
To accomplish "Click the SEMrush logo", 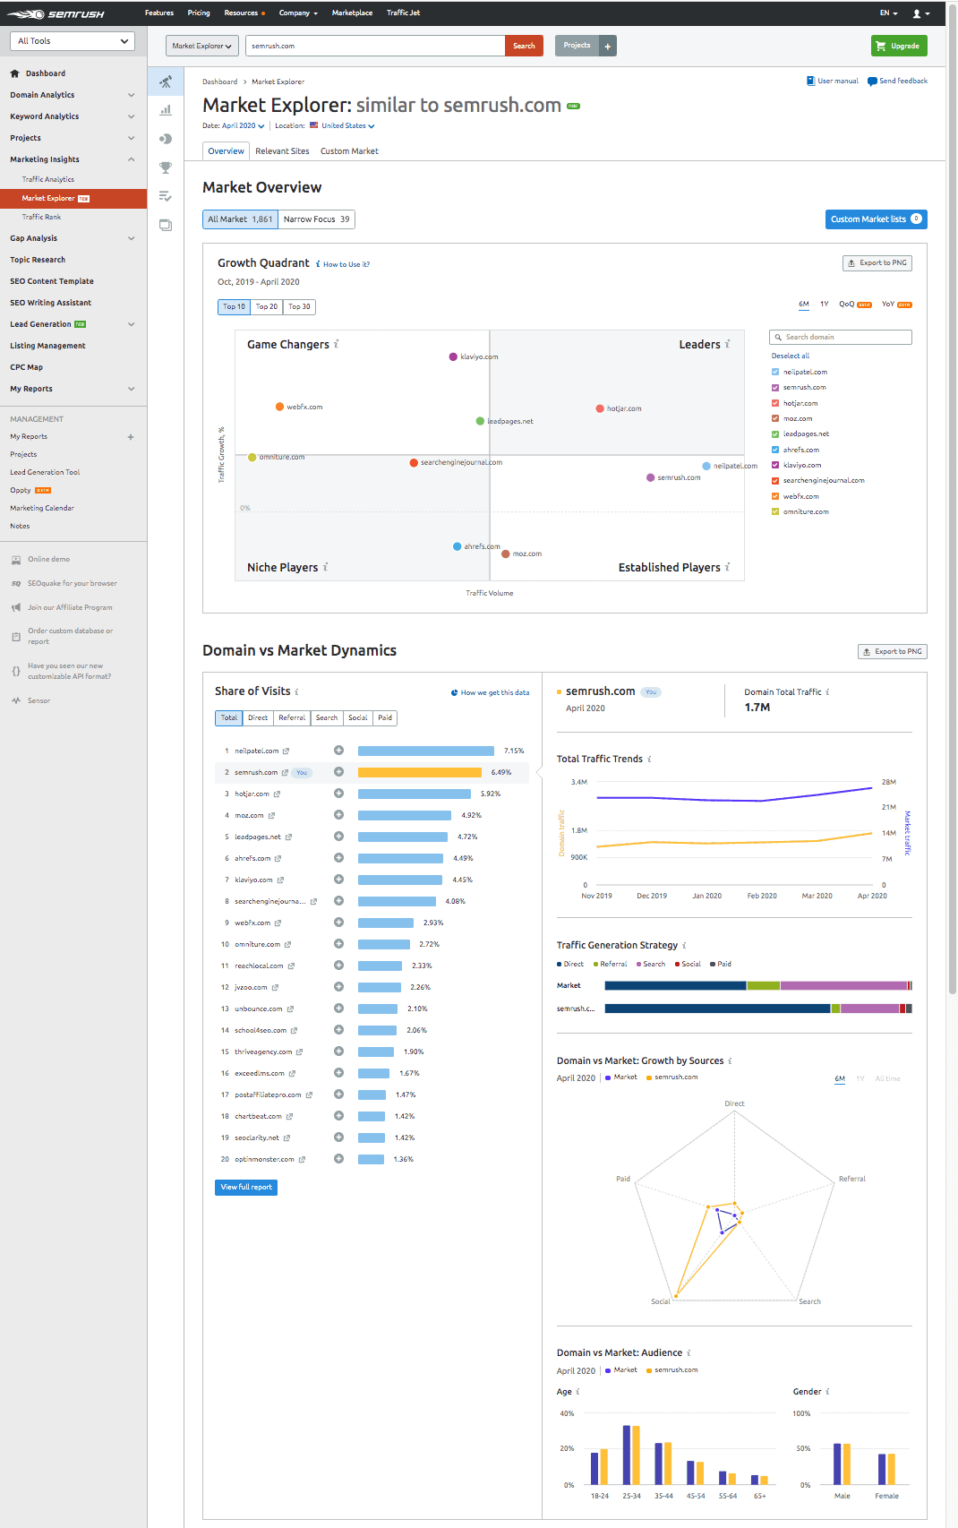I will tap(56, 13).
